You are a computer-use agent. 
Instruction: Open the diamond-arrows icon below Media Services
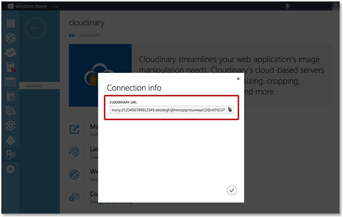coord(11,140)
